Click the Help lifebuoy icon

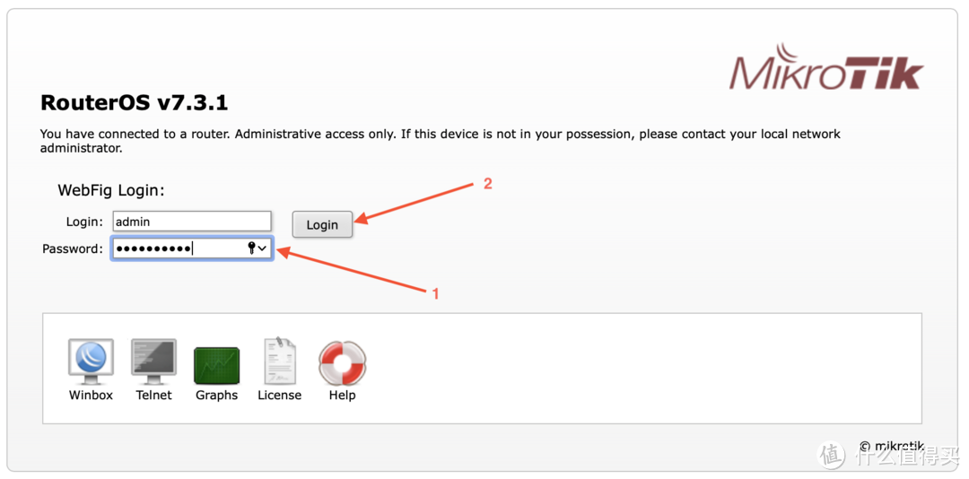[x=342, y=363]
